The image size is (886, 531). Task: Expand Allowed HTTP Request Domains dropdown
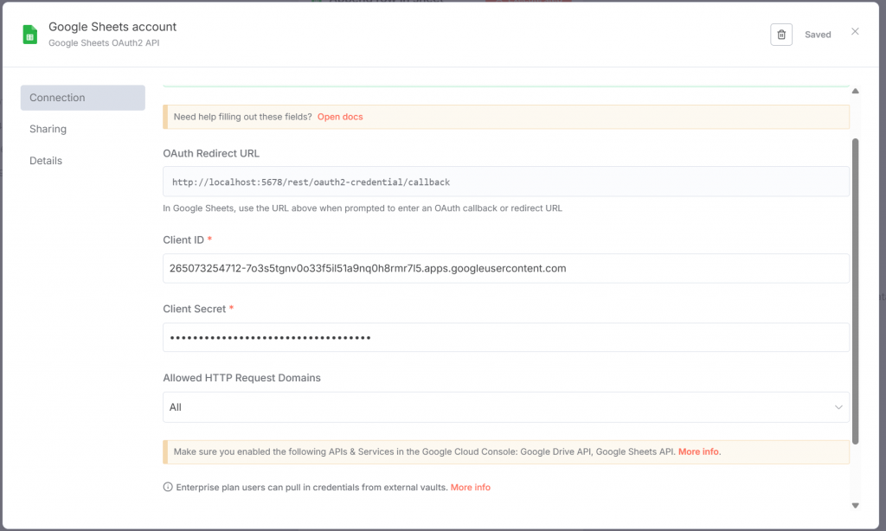point(505,407)
